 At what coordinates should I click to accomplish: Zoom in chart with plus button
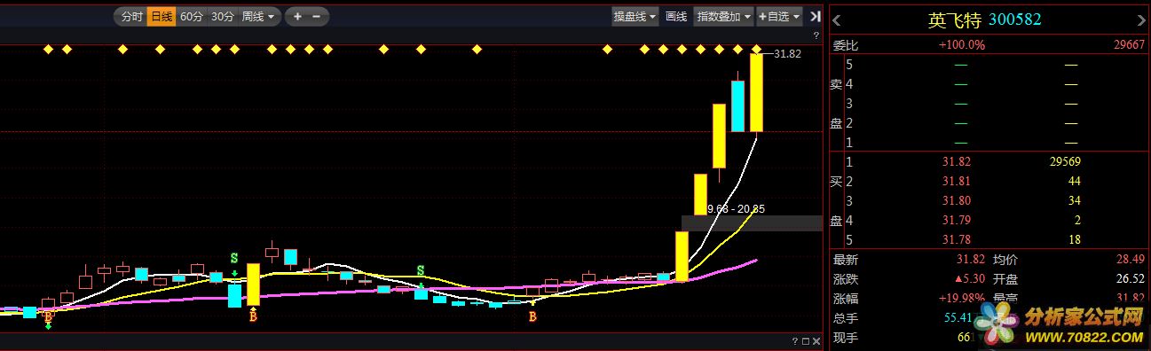(297, 16)
